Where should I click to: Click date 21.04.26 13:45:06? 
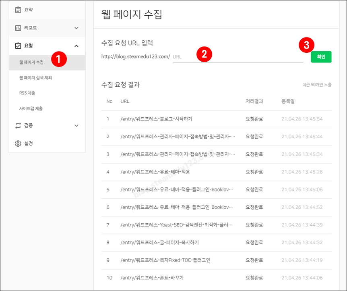pos(302,189)
